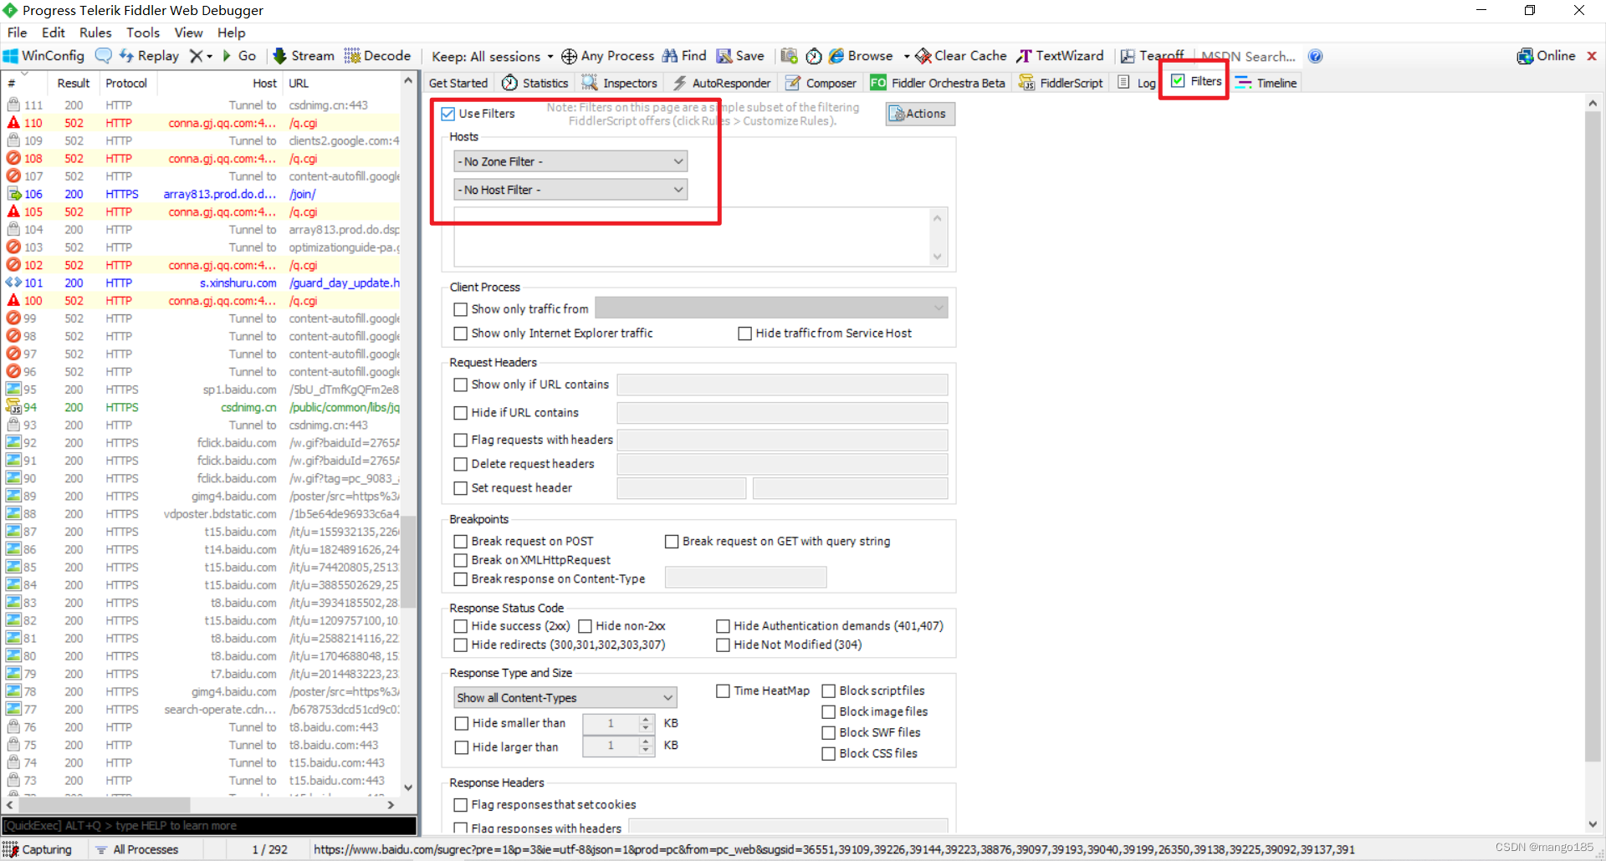1606x861 pixels.
Task: Open the FiddlerScript tab
Action: coord(1061,83)
